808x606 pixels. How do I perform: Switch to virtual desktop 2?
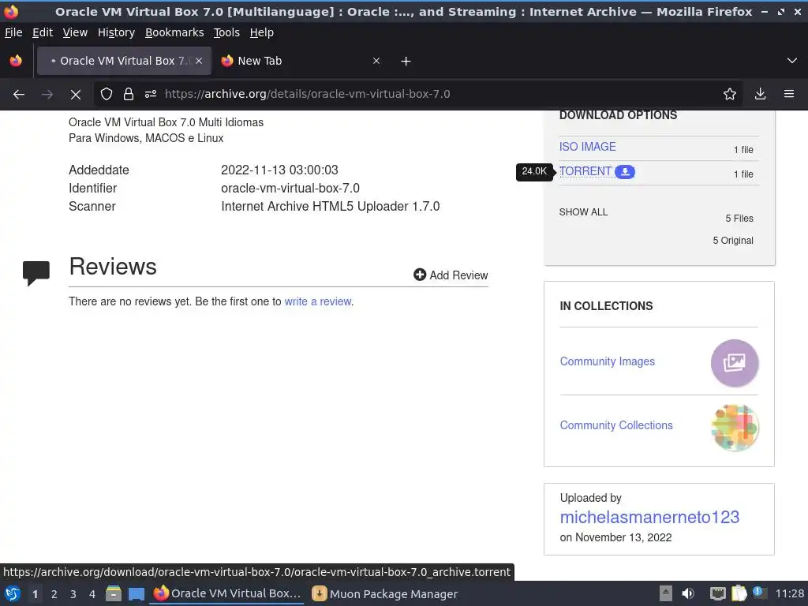tap(54, 594)
